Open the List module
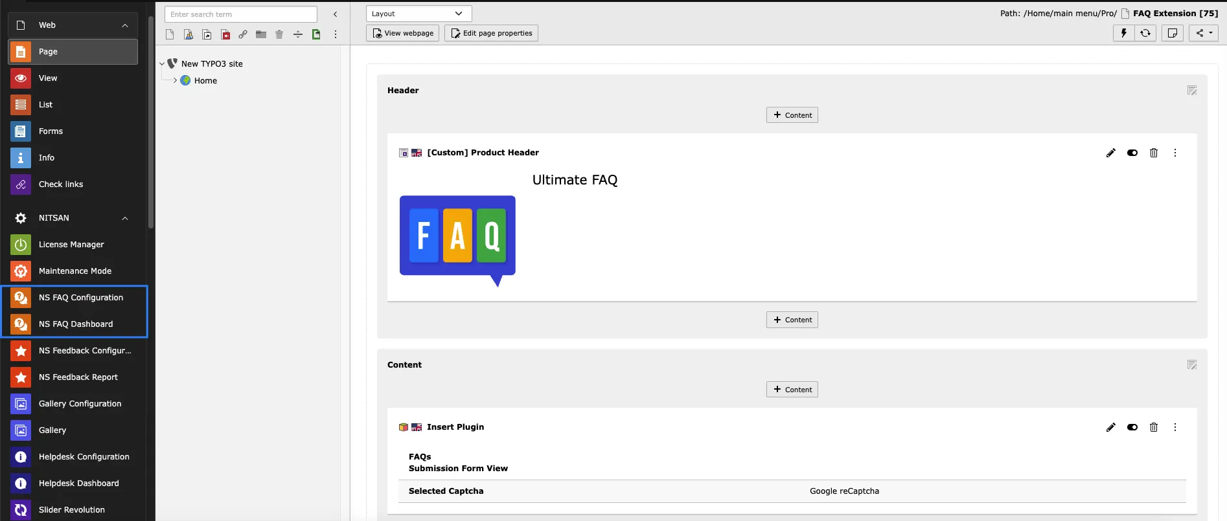 tap(73, 105)
